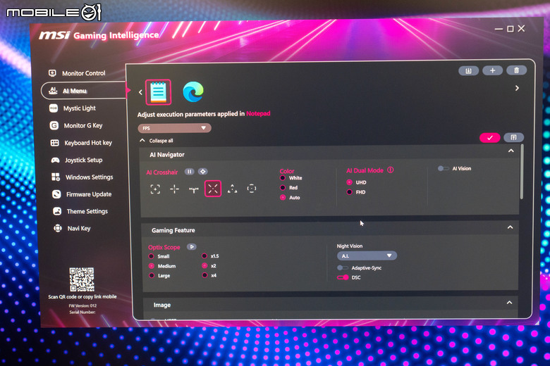Toggle the Adaptive-Sync switch
This screenshot has height=366, width=550.
343,268
